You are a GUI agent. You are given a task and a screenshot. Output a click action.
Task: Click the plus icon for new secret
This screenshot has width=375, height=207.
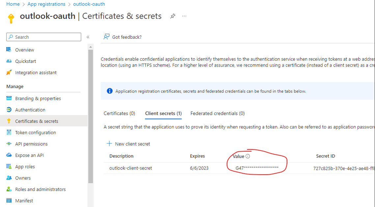tap(109, 143)
